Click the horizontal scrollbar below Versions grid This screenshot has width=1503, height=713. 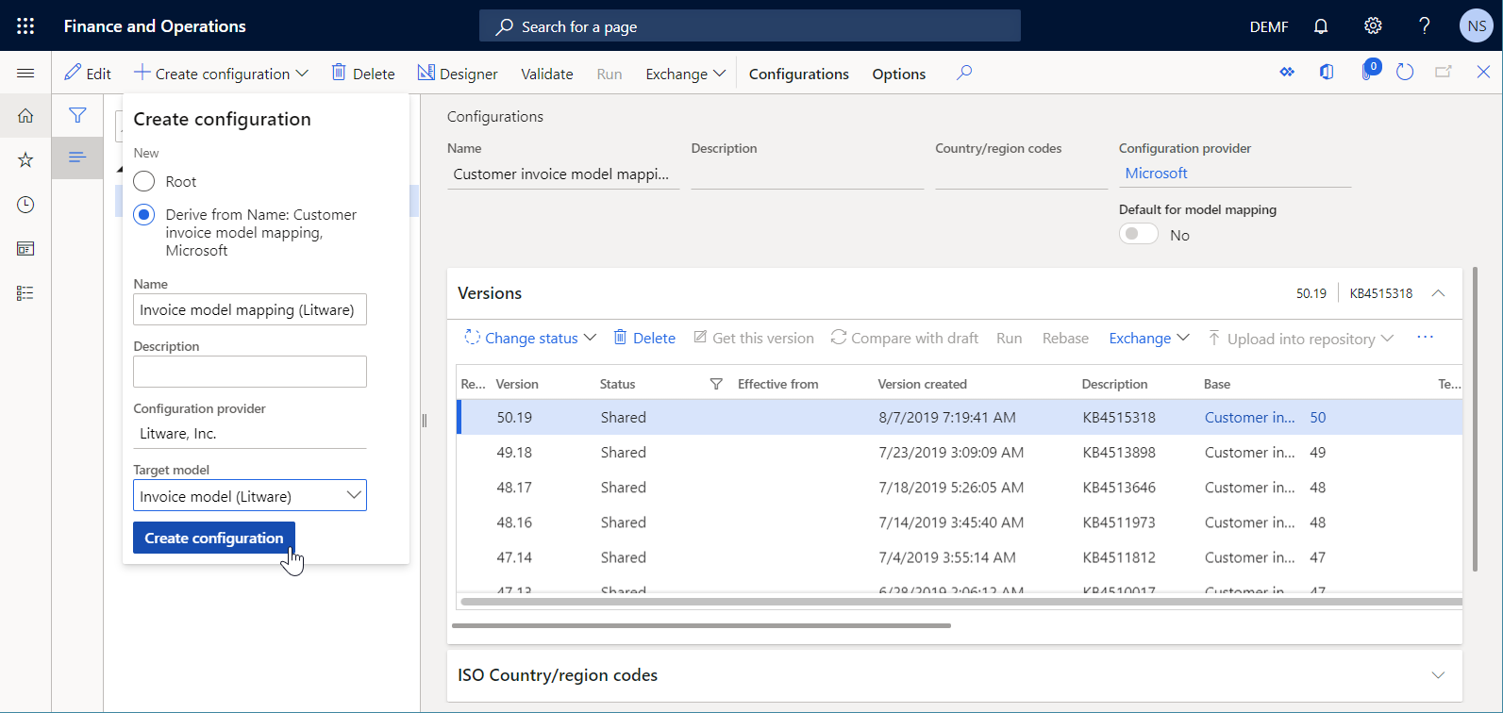point(701,625)
